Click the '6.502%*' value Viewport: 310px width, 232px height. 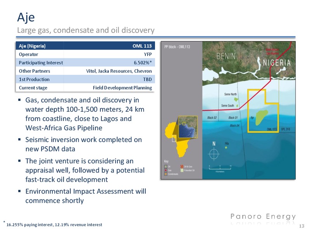click(x=143, y=63)
